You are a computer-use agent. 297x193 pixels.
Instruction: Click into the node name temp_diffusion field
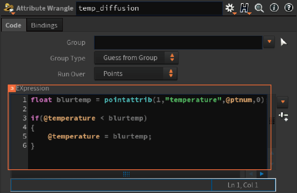[x=149, y=8]
